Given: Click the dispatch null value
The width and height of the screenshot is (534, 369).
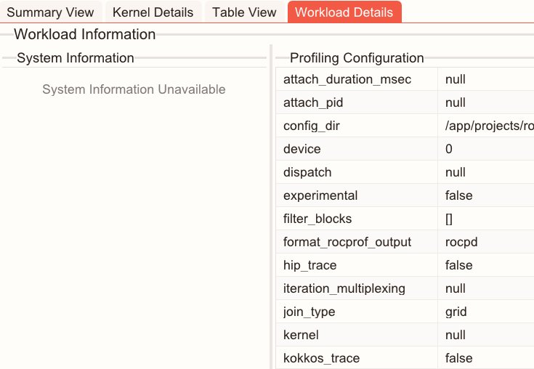Looking at the screenshot, I should (x=456, y=172).
